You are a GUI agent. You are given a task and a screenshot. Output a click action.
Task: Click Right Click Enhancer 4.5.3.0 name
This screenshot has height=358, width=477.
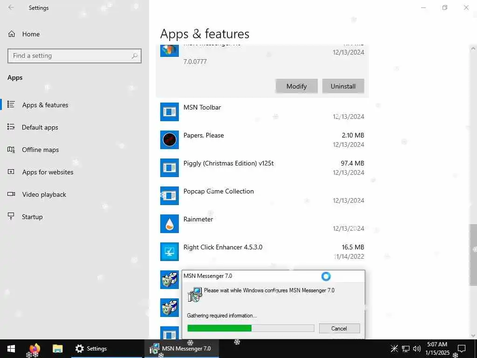(223, 247)
